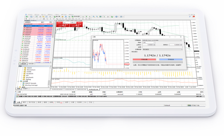This screenshot has height=136, width=224.
Task: Select the Fibonacci Retracement tool
Action: pos(47,19)
